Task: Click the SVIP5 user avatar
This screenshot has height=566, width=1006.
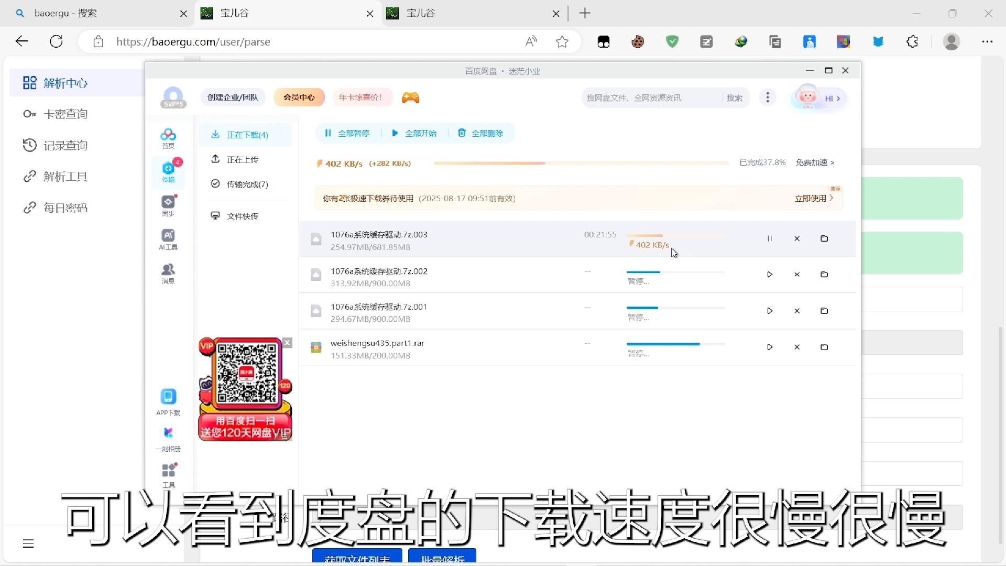Action: pos(173,97)
